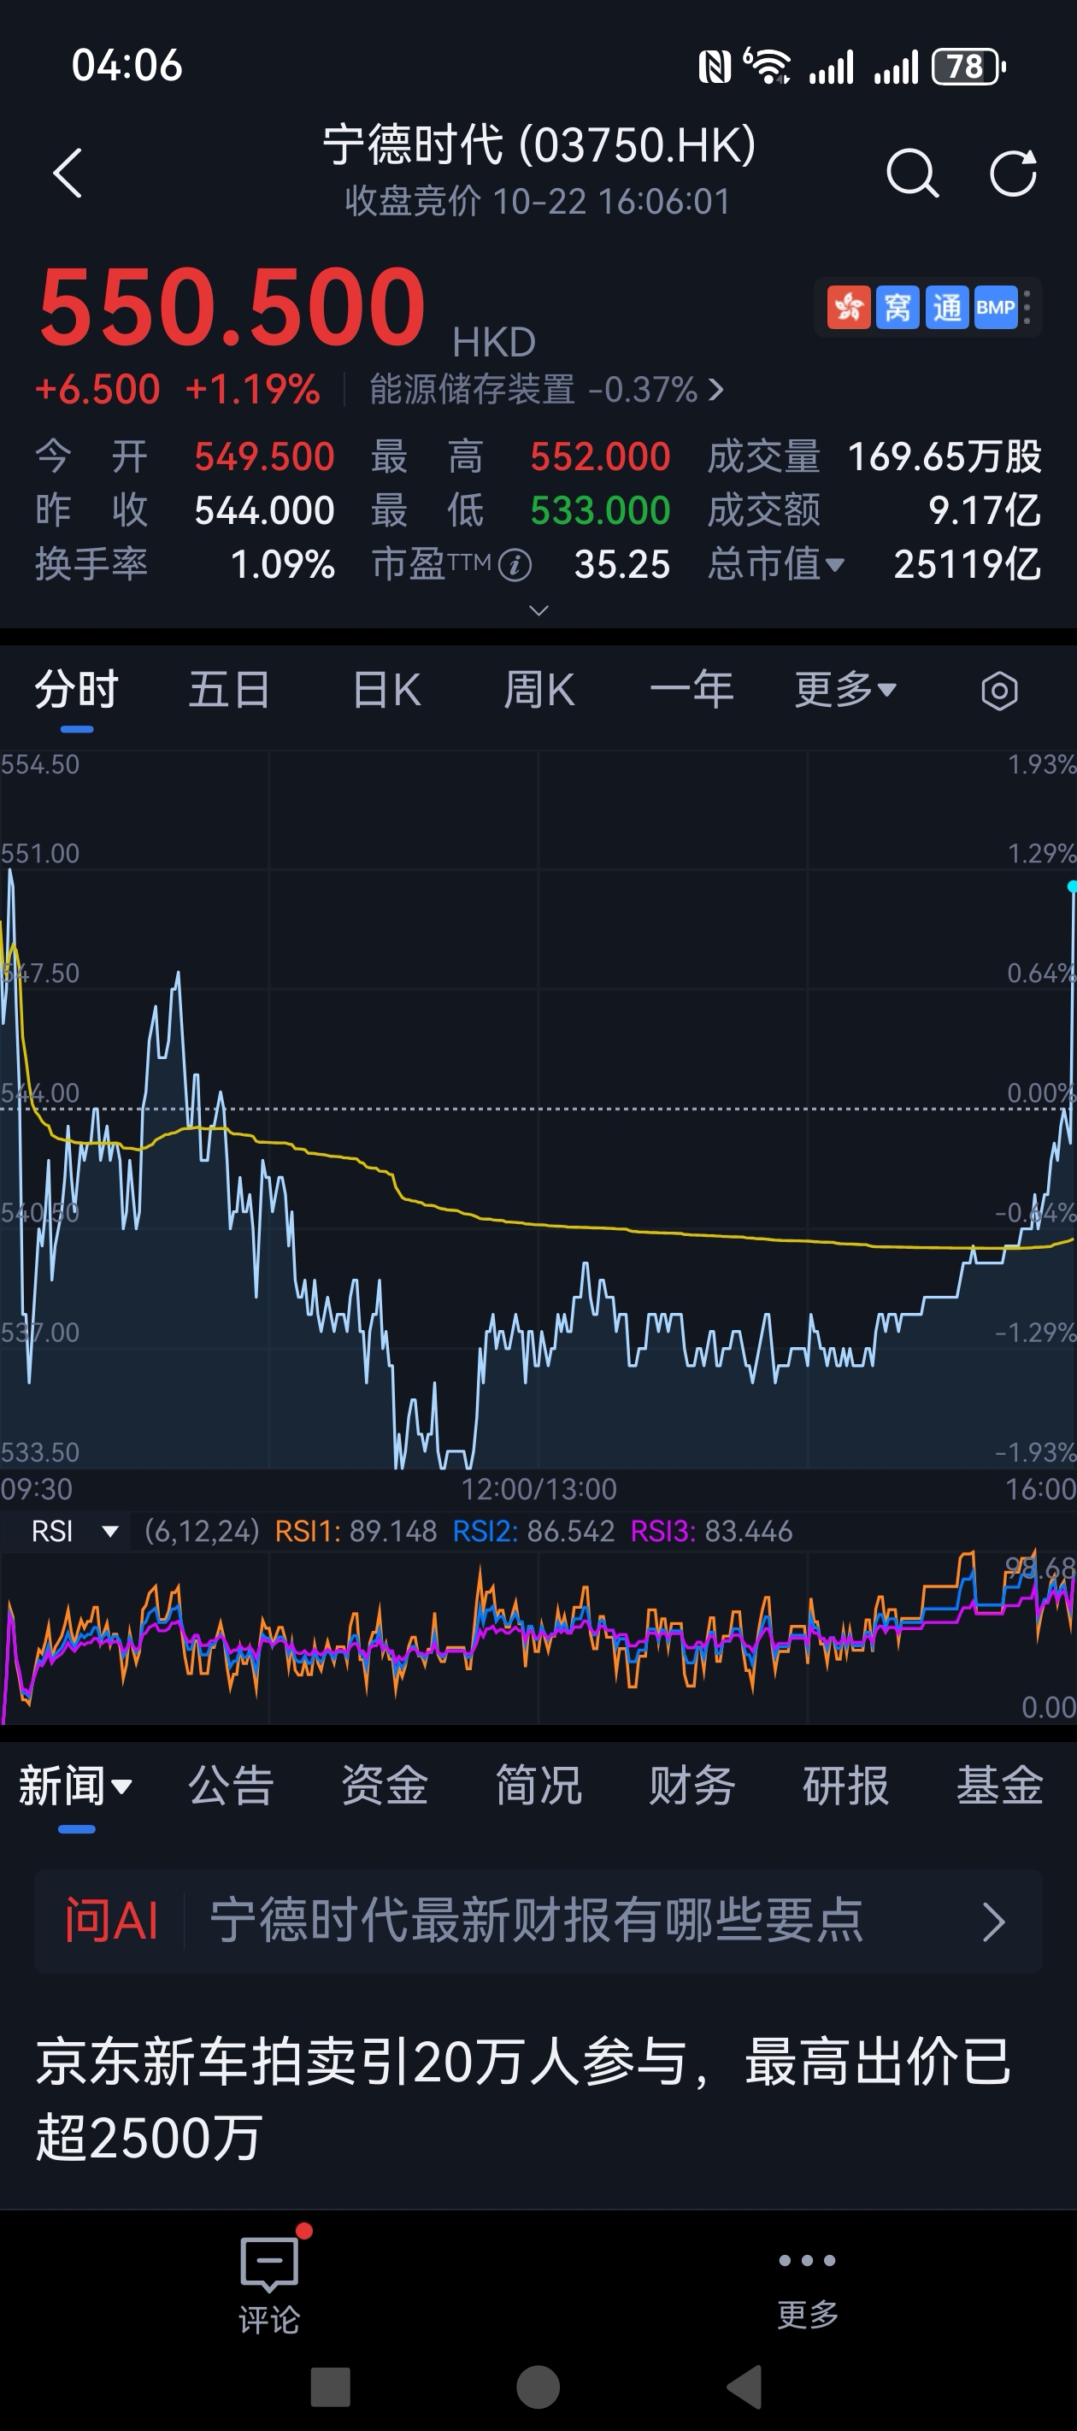Tap the RSI parameters (6,12,24)
This screenshot has height=2431, width=1077.
coord(202,1531)
